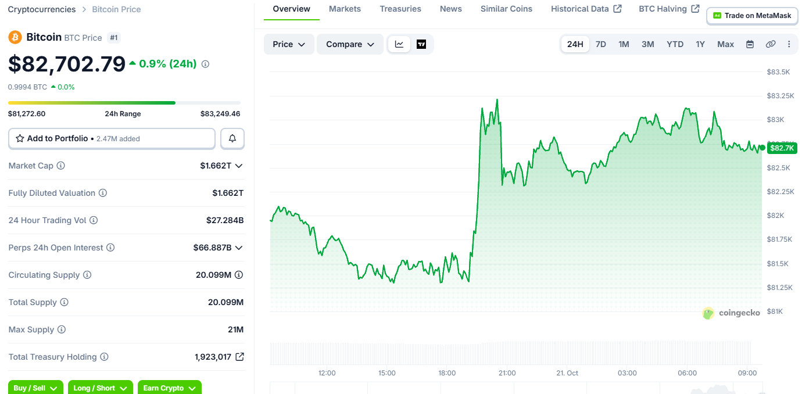The image size is (802, 394).
Task: Click Trade on MetaMask ad button
Action: tap(752, 16)
